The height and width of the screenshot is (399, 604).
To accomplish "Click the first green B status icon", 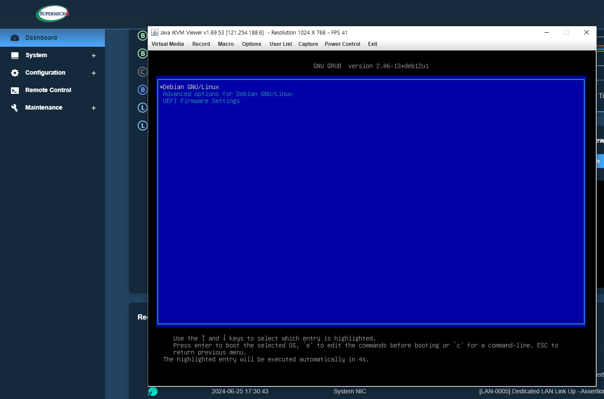I will [142, 35].
